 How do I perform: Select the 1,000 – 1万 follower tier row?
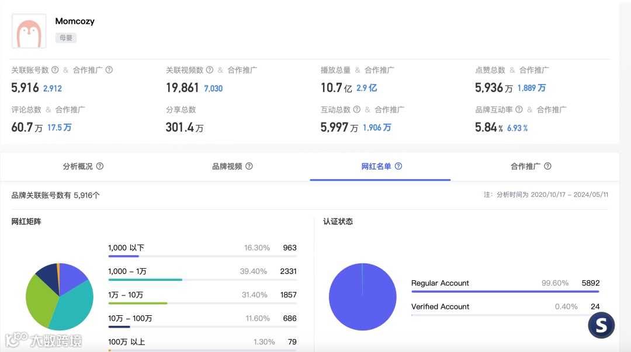click(202, 273)
